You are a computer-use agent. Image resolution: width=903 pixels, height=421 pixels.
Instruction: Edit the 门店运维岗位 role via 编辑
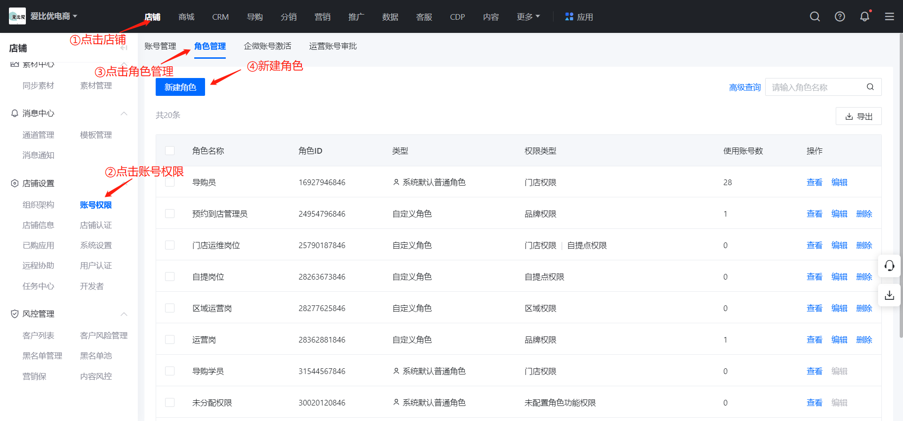click(839, 245)
